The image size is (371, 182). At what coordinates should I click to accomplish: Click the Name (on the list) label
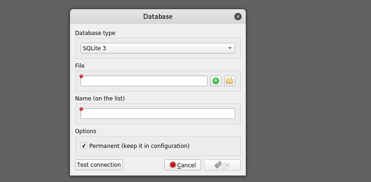[100, 98]
